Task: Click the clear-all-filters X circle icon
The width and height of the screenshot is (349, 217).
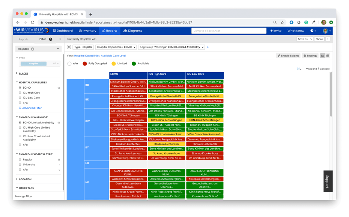Action: pyautogui.click(x=69, y=47)
